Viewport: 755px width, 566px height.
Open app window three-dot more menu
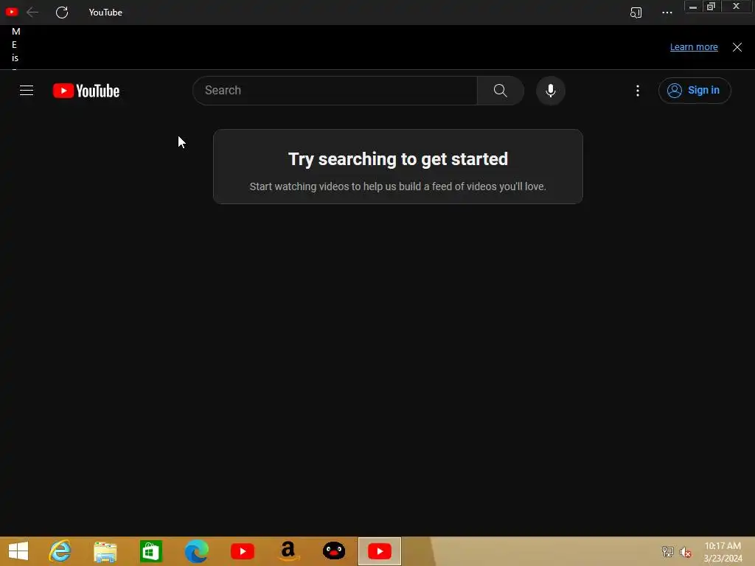coord(667,13)
